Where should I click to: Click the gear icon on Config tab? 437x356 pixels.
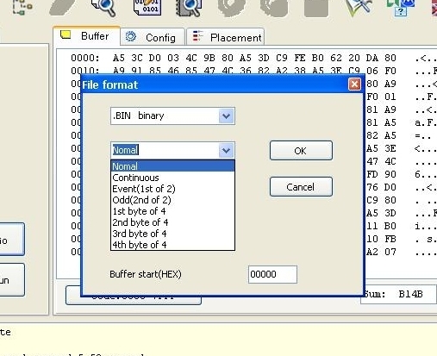click(x=131, y=36)
